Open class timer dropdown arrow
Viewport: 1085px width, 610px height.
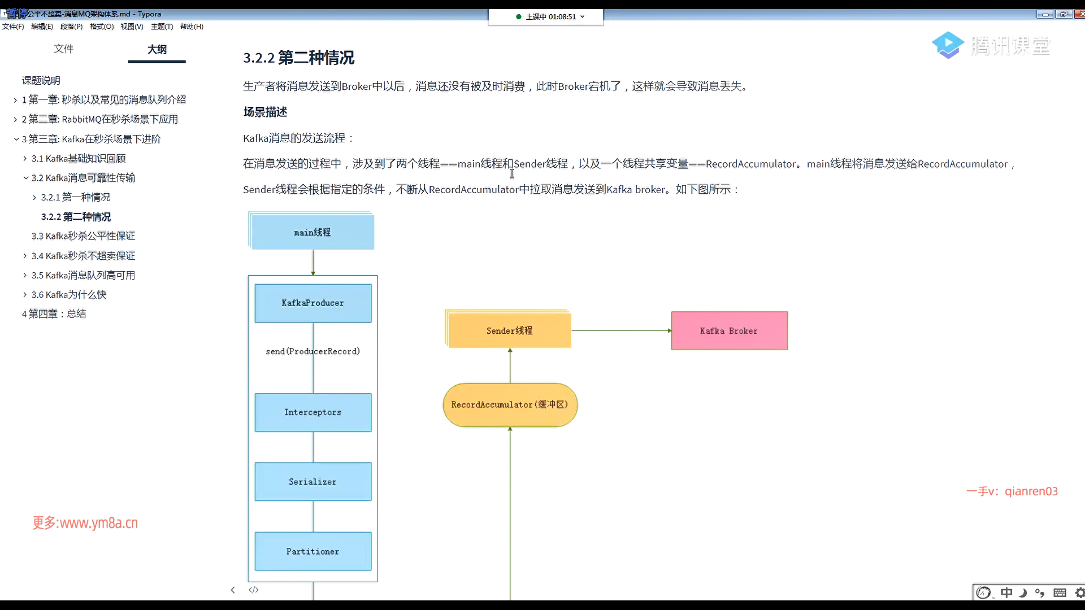coord(583,16)
